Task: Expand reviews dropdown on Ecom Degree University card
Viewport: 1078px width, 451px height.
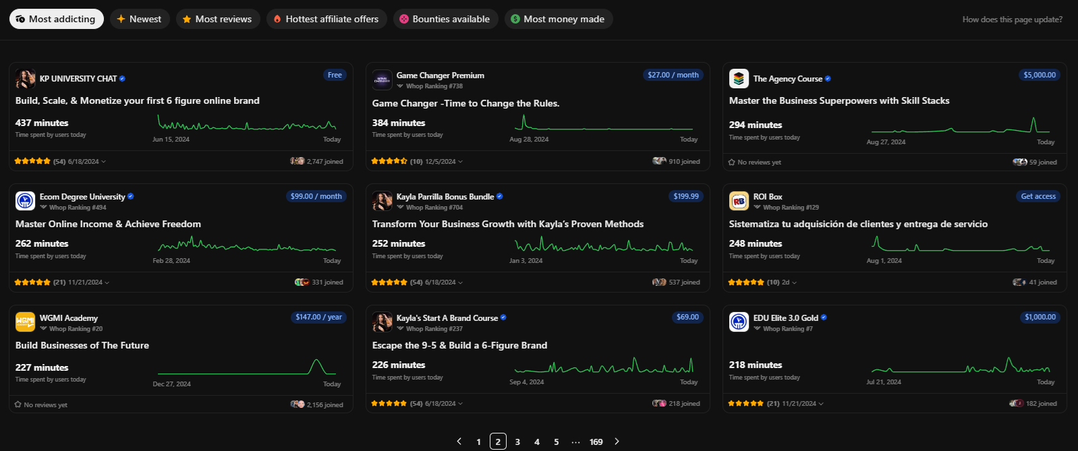Action: point(107,282)
